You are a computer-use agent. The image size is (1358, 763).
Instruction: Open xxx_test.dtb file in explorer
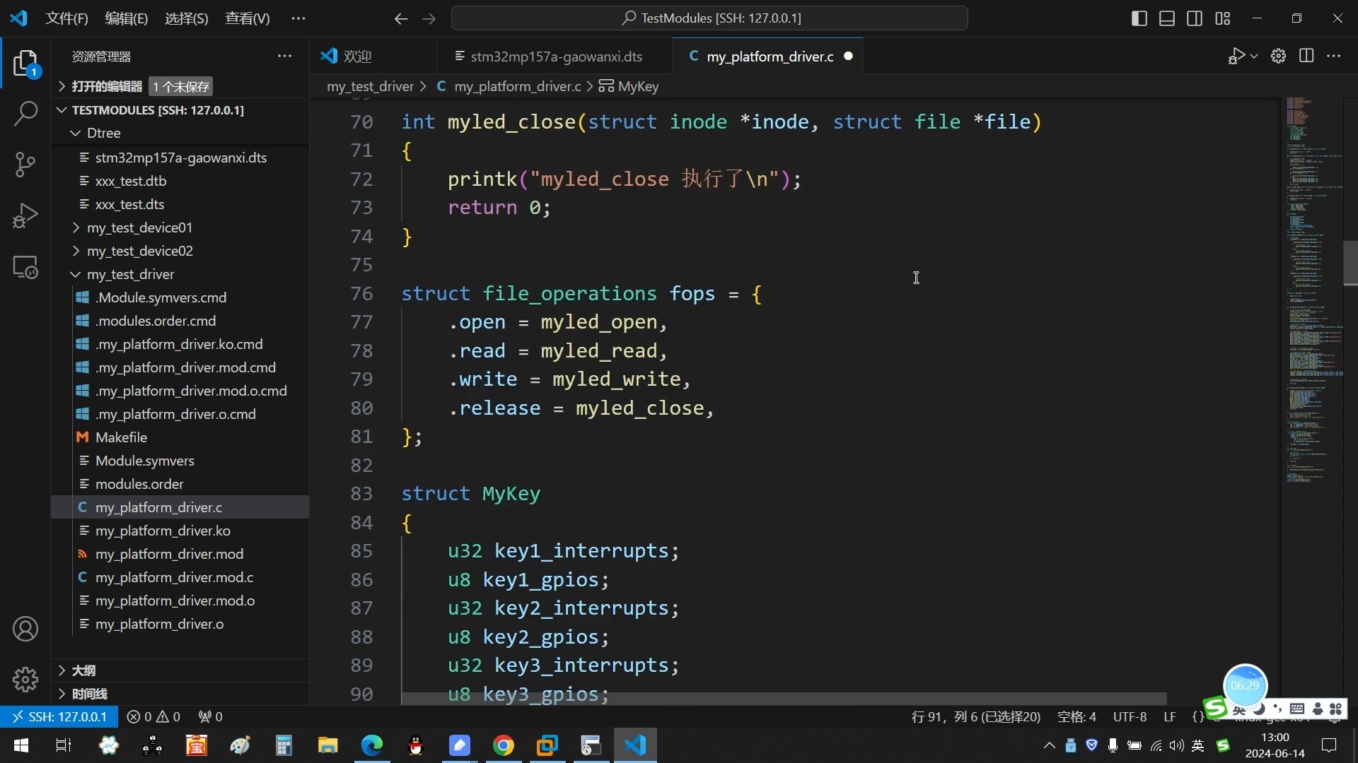pos(180,181)
